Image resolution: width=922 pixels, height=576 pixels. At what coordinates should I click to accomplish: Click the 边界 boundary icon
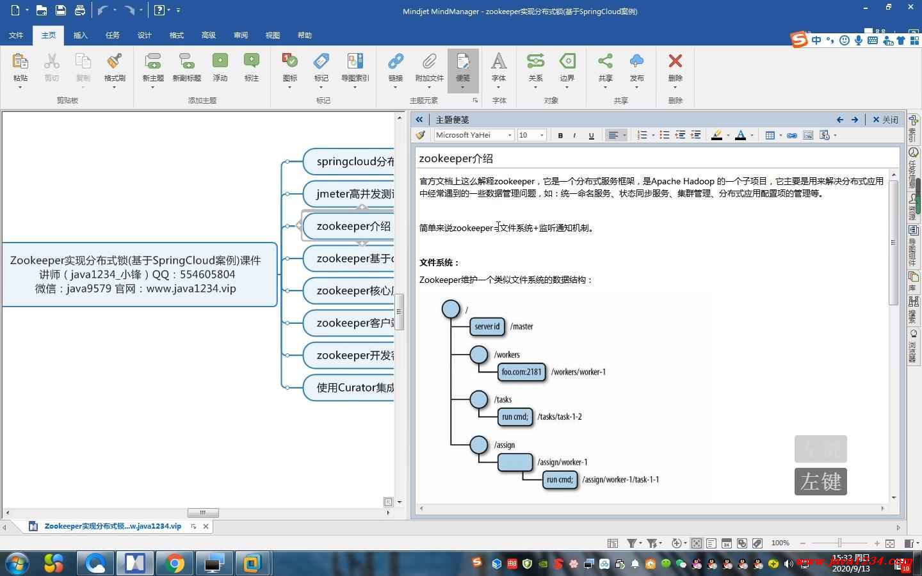567,61
